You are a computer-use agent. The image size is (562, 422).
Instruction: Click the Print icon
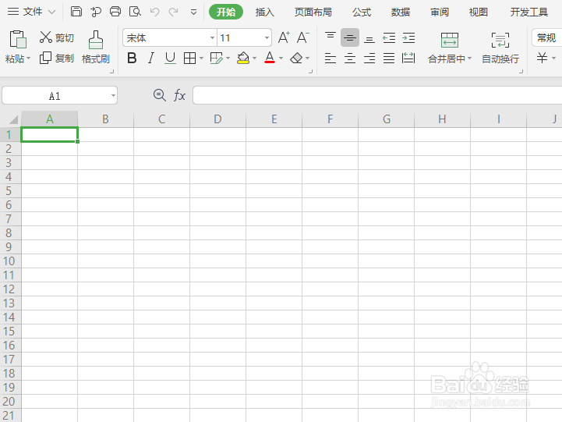pos(115,12)
